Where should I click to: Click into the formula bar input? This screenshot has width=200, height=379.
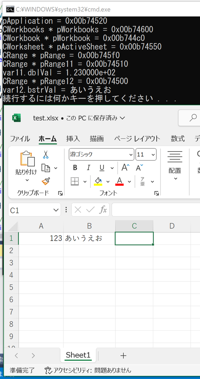[156, 210]
